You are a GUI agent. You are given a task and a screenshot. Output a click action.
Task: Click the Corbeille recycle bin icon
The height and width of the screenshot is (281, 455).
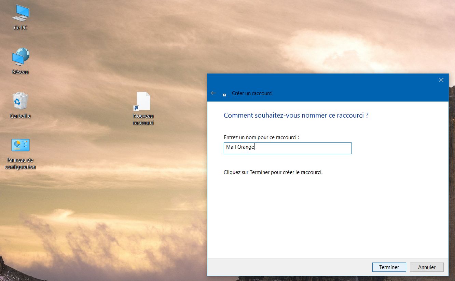pyautogui.click(x=20, y=101)
